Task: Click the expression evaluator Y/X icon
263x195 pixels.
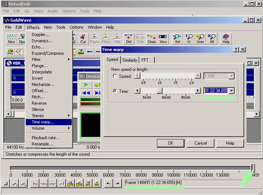Action: coord(19,52)
